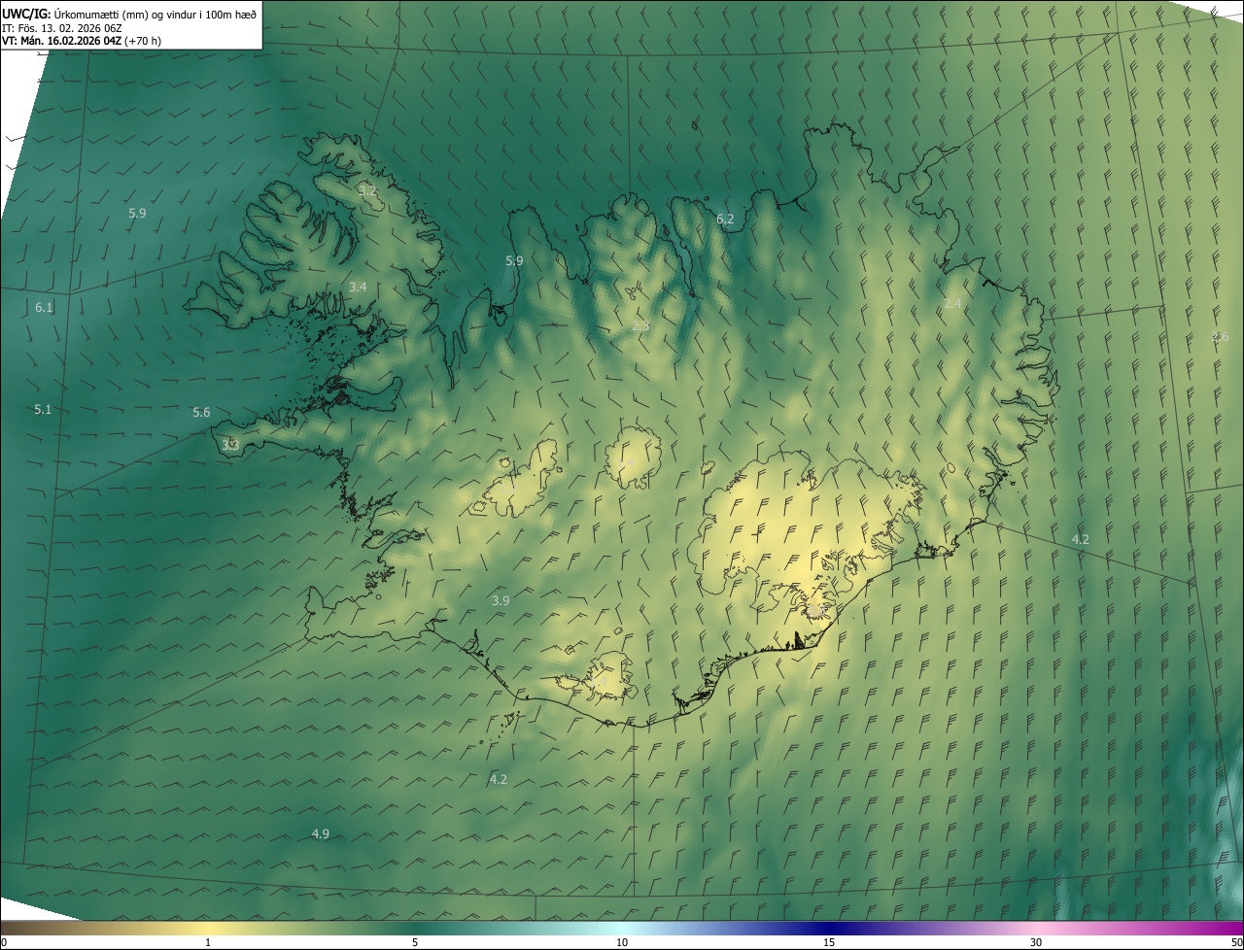Screen dimensions: 1244x950
Task: Click the 15 tick on the colour scale
Action: click(x=829, y=942)
